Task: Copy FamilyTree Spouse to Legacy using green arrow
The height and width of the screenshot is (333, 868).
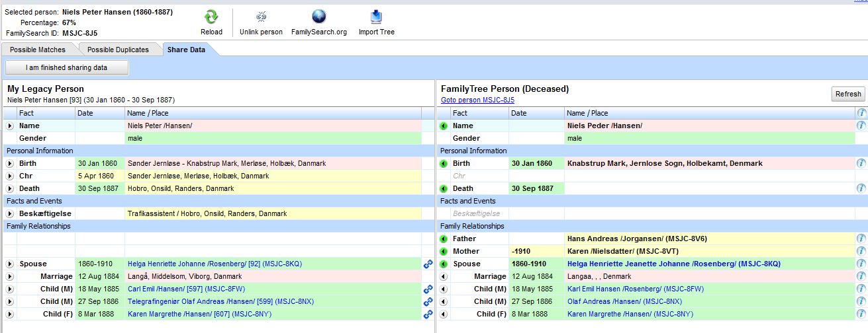Action: pyautogui.click(x=444, y=264)
